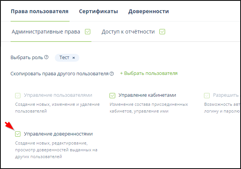Show help for Скопировать права другого пользователя
Viewport: 241px width, 169px height.
pyautogui.click(x=112, y=74)
